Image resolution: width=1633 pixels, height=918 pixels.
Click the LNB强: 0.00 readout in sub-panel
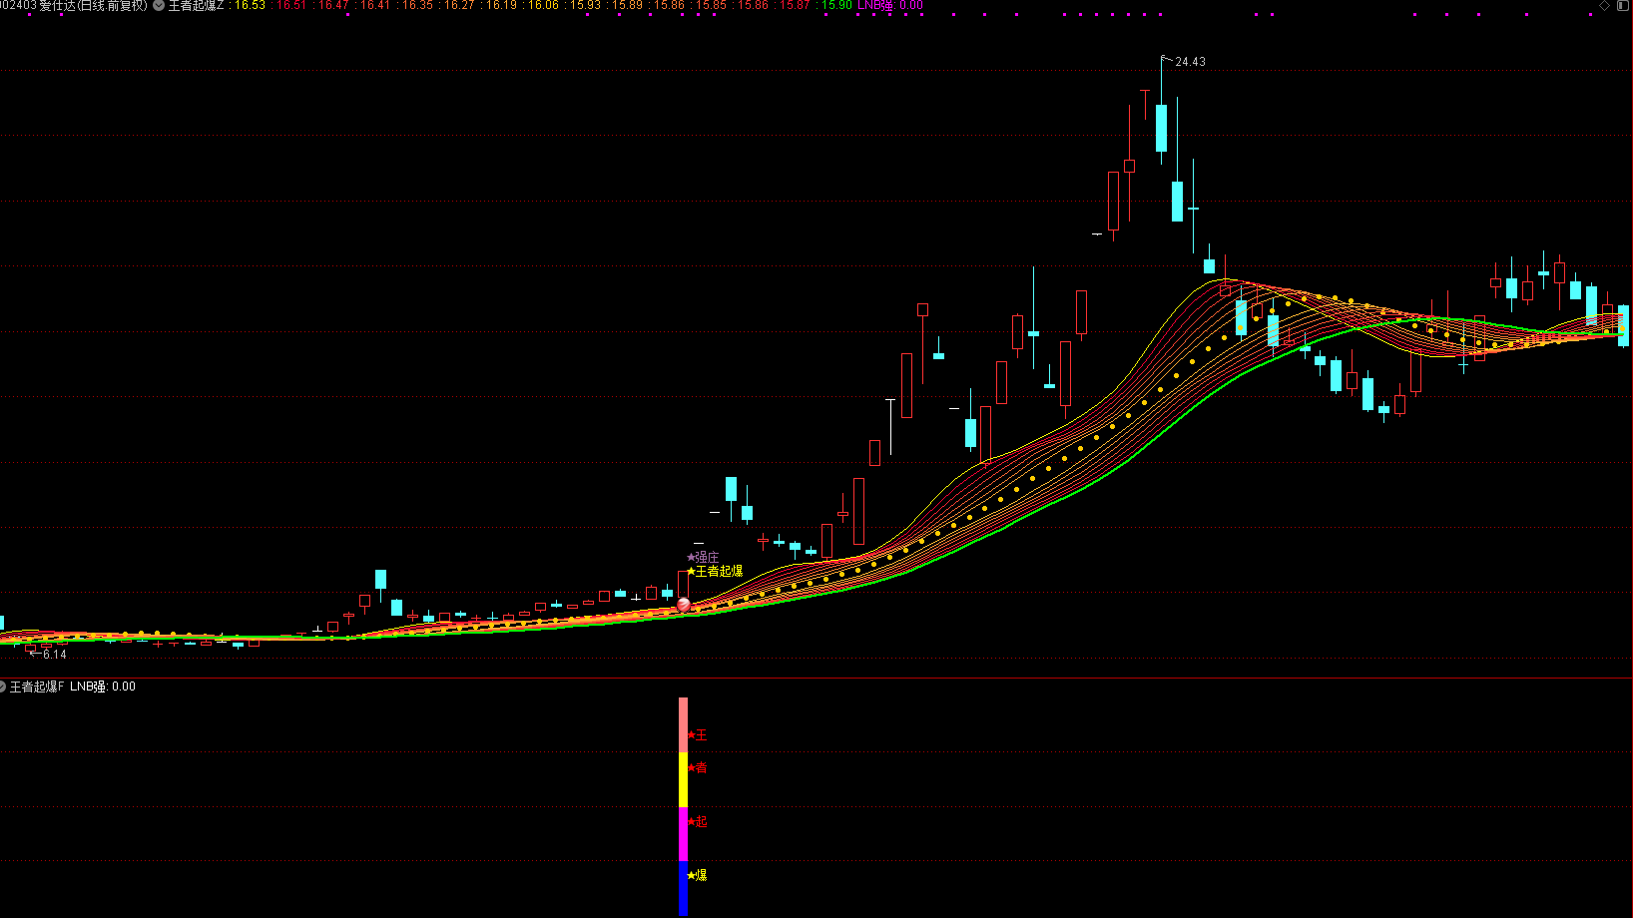point(103,687)
